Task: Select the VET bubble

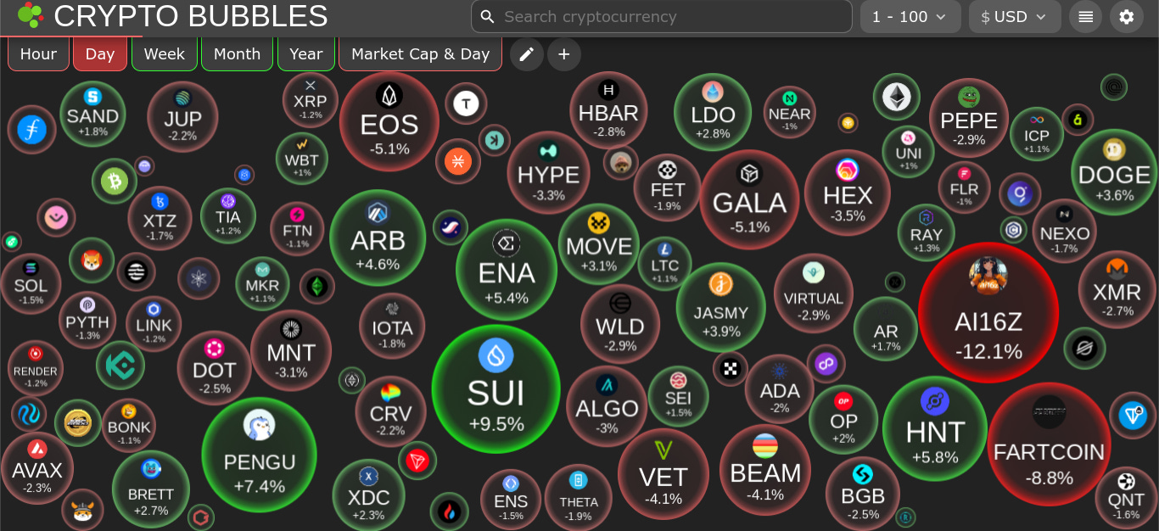Action: click(663, 473)
